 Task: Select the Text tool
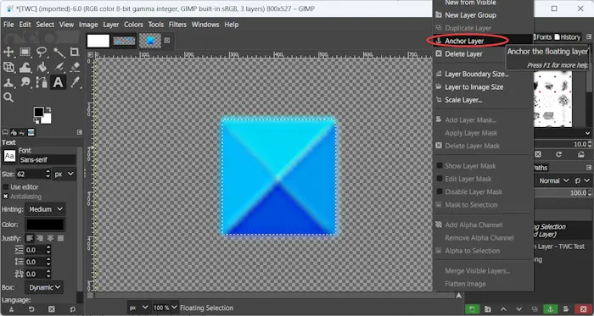click(58, 82)
